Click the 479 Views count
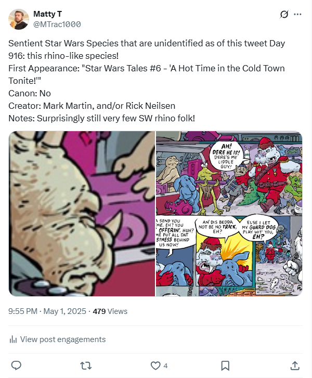The width and height of the screenshot is (312, 378). 110,311
